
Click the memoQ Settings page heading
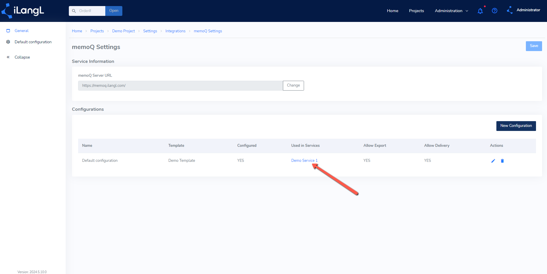coord(96,47)
